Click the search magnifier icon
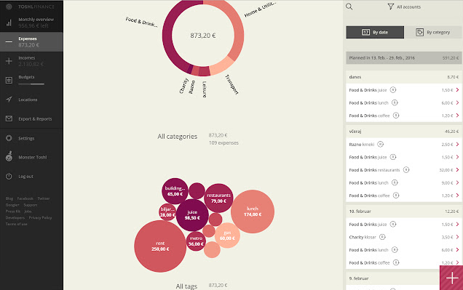The height and width of the screenshot is (290, 463). pos(349,7)
